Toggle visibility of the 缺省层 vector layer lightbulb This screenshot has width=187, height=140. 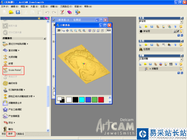[x=181, y=31]
